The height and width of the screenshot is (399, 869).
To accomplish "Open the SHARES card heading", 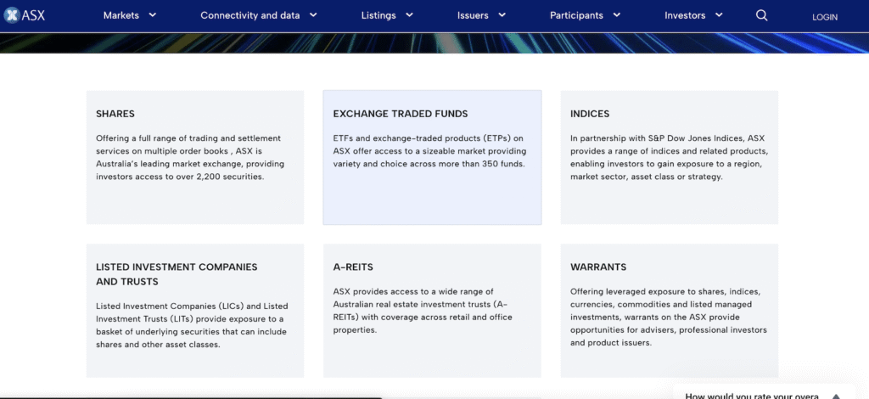I will click(115, 114).
